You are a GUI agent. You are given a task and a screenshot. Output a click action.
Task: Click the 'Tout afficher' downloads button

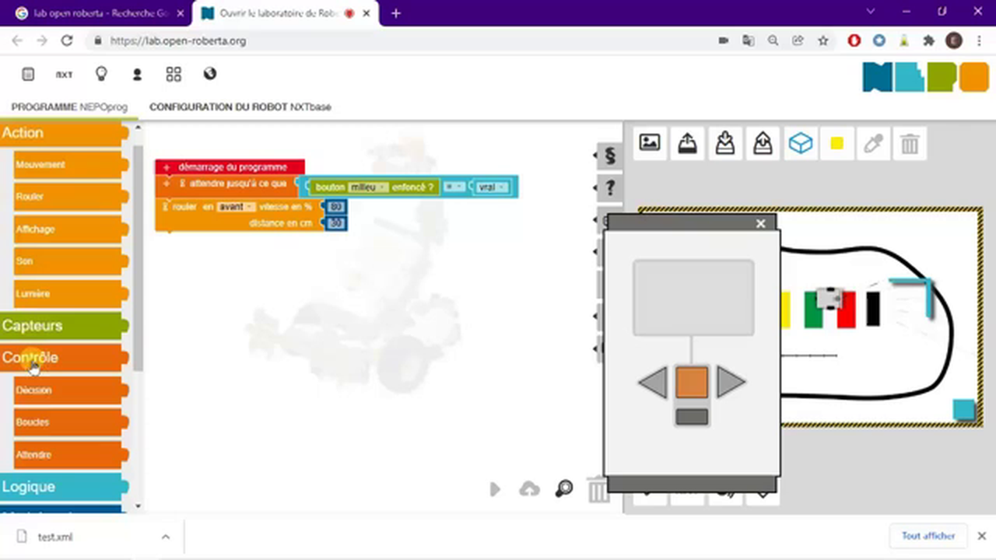tap(928, 536)
